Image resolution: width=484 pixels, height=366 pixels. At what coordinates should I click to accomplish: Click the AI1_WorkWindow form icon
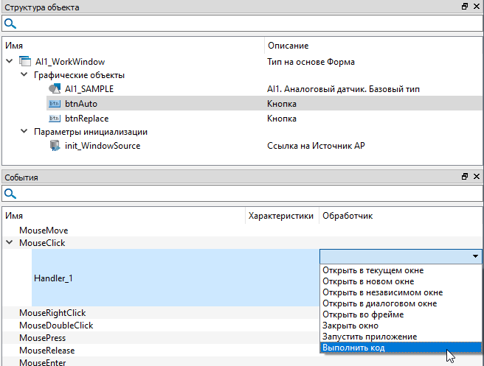24,61
